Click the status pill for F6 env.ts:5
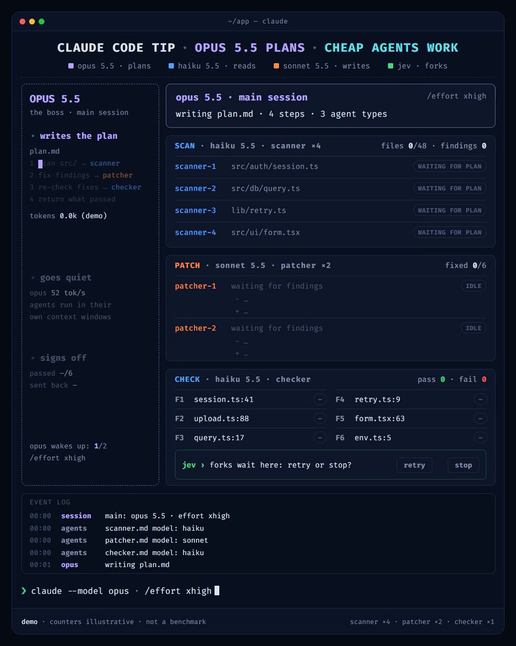 point(481,438)
